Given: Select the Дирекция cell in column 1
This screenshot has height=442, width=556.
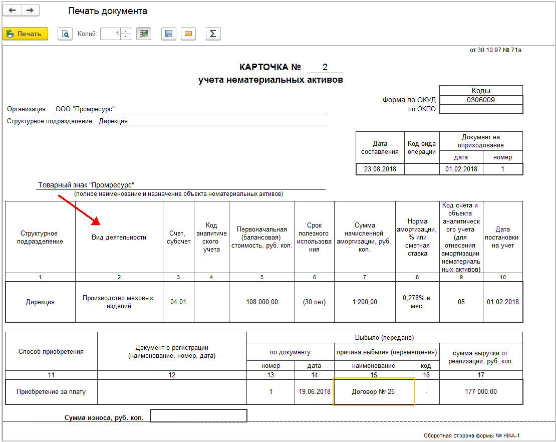Looking at the screenshot, I should point(40,302).
